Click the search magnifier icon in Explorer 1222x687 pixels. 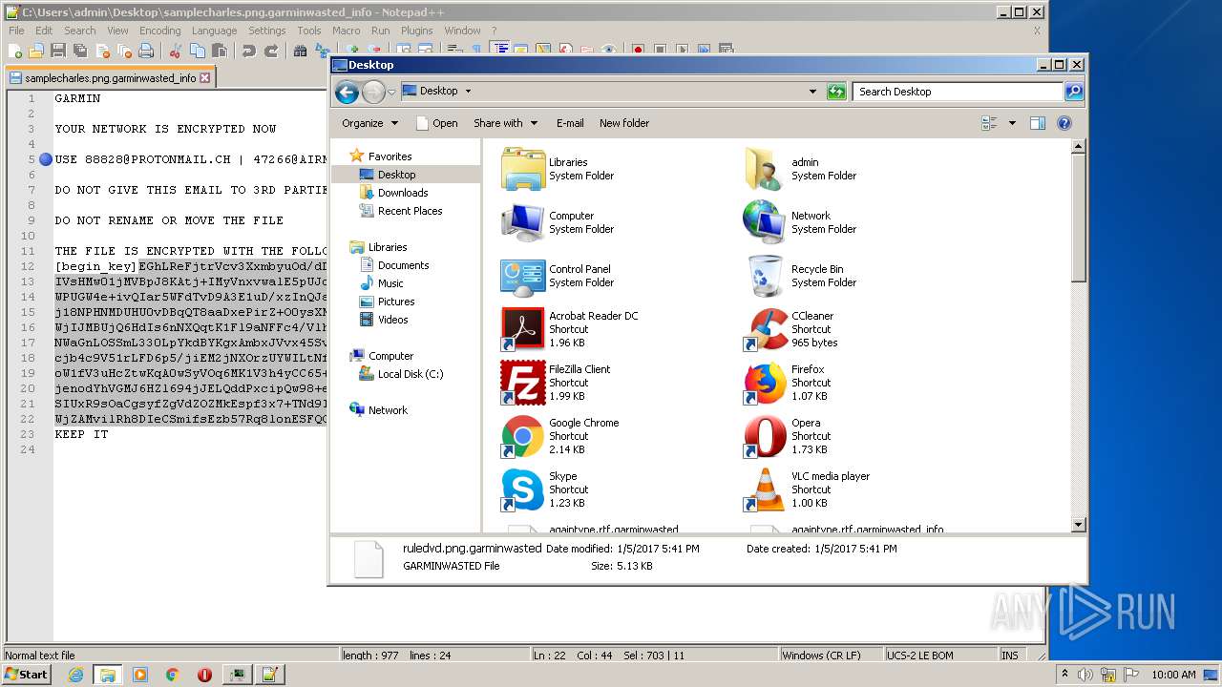[x=1073, y=92]
